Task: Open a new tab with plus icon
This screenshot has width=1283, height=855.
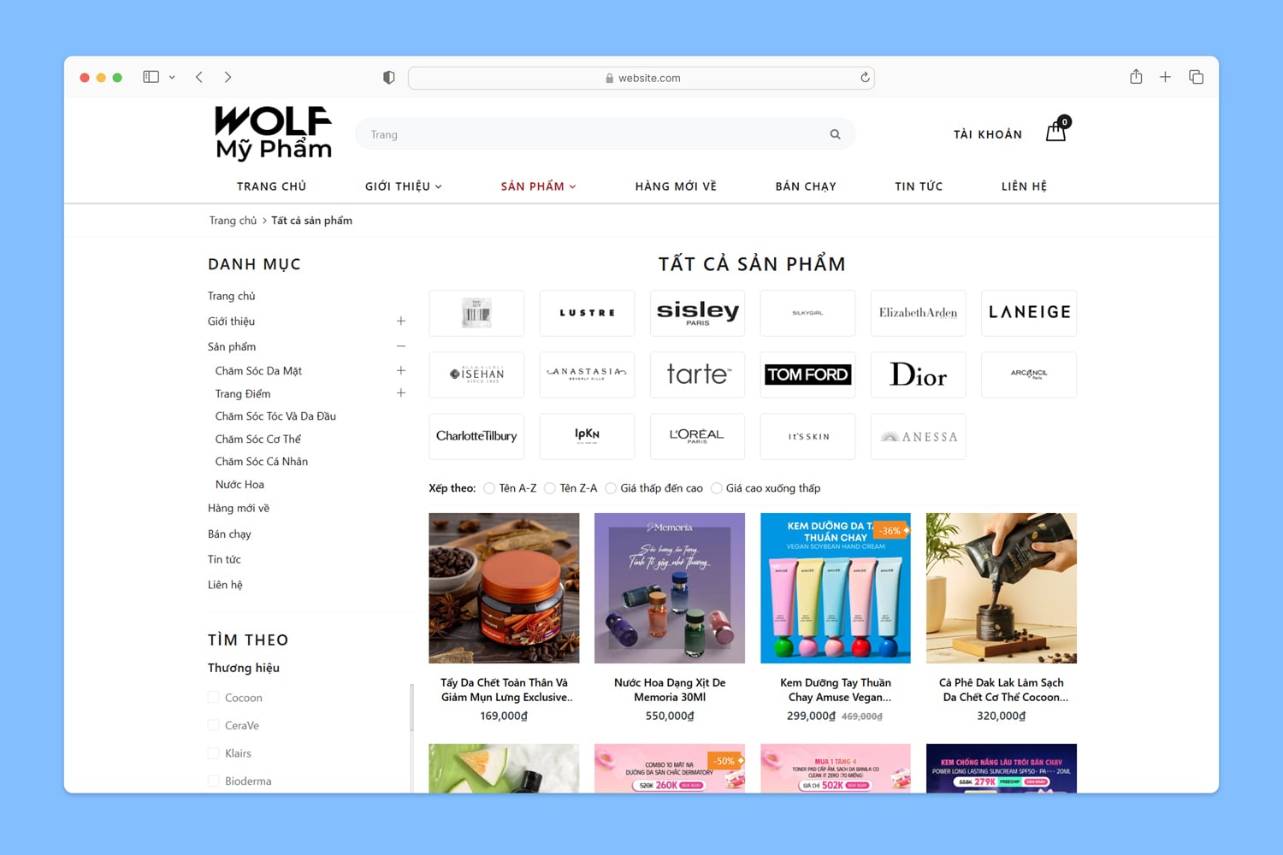Action: tap(1165, 77)
